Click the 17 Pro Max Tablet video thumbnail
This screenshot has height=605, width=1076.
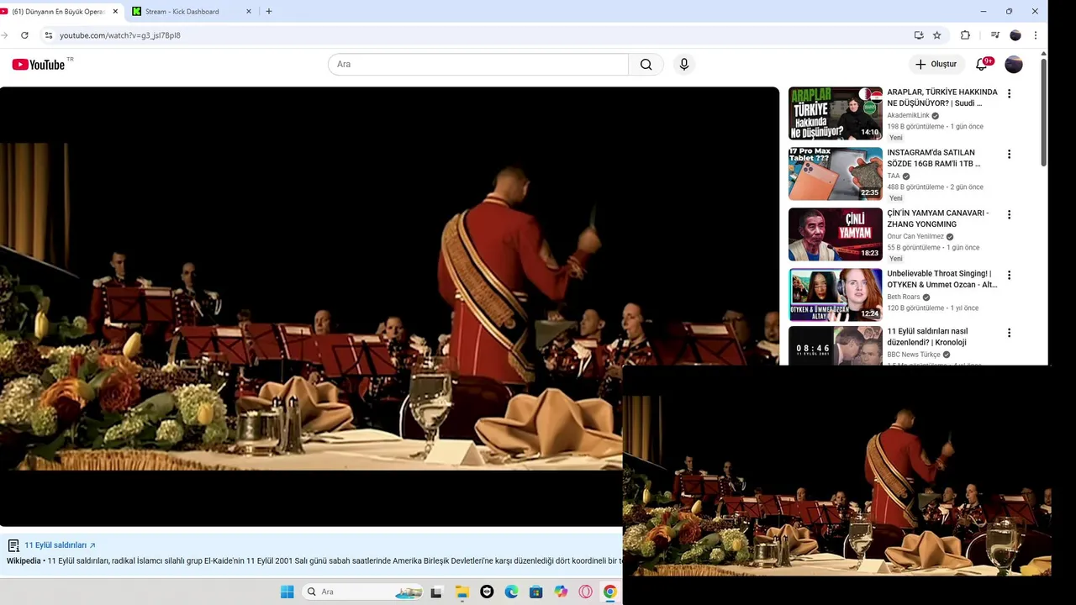click(x=836, y=174)
